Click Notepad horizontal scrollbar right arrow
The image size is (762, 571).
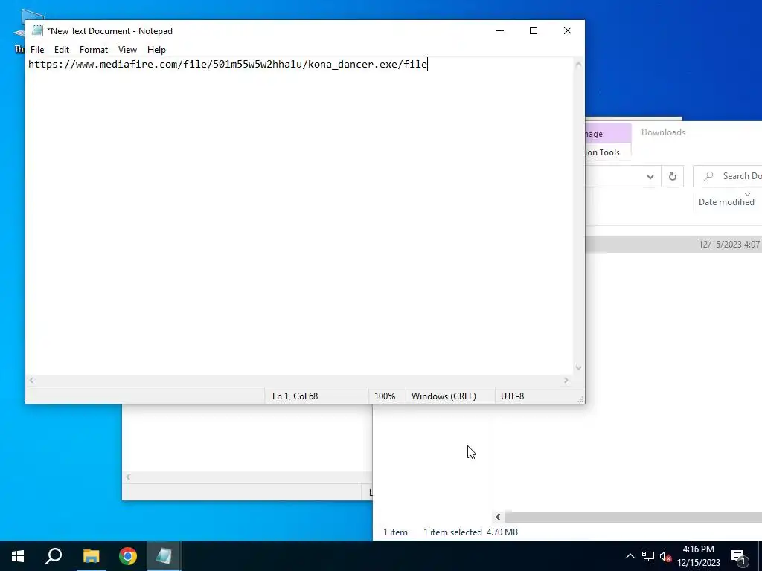[566, 381]
